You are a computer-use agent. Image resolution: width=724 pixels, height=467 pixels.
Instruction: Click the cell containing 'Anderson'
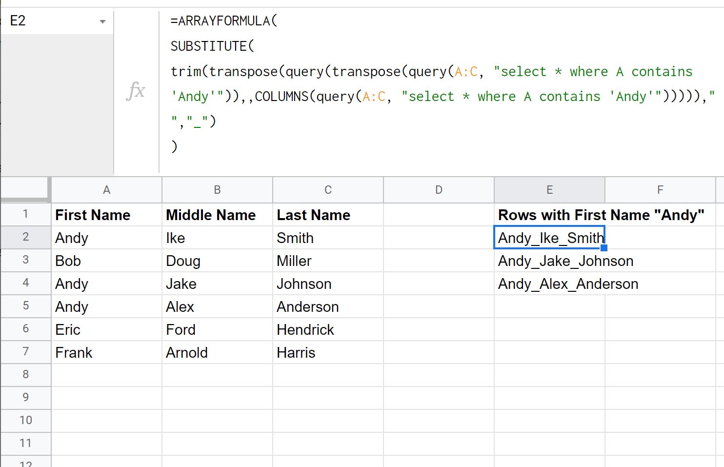(x=328, y=306)
